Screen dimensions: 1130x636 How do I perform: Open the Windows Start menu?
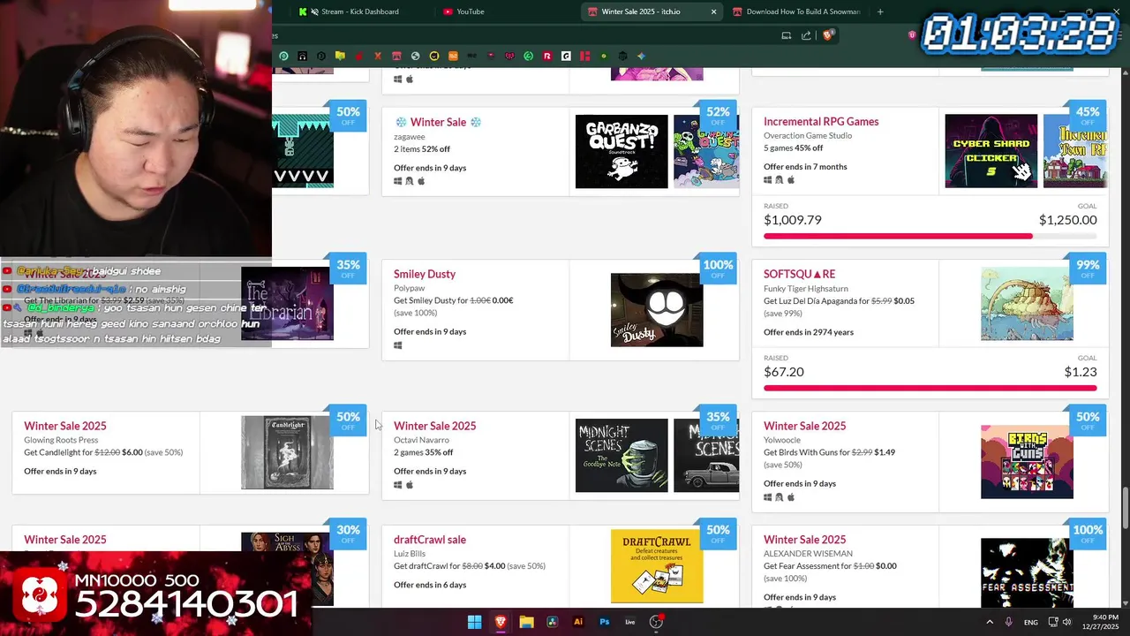pyautogui.click(x=474, y=622)
